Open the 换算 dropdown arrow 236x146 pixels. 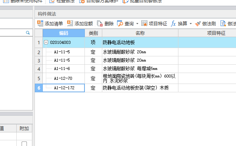coord(191,23)
